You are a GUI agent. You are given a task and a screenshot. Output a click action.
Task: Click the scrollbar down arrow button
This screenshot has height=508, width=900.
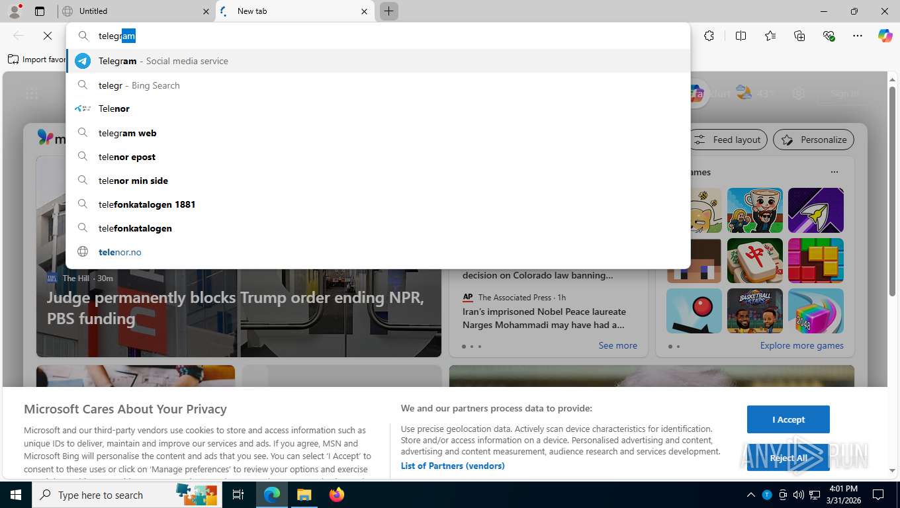892,471
